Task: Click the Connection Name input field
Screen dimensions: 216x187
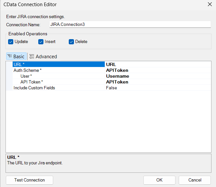Action: (x=130, y=25)
